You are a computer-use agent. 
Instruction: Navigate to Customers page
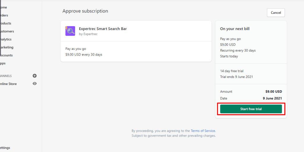point(7,31)
